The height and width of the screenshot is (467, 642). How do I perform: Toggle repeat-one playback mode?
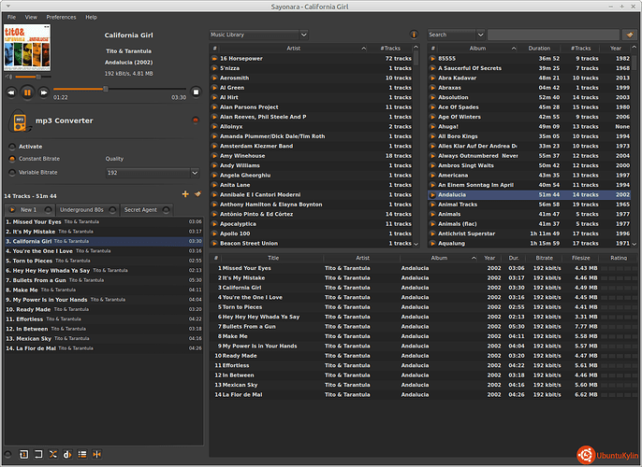pyautogui.click(x=23, y=454)
